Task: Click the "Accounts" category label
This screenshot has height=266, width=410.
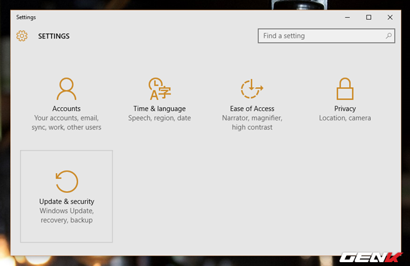Action: (66, 109)
